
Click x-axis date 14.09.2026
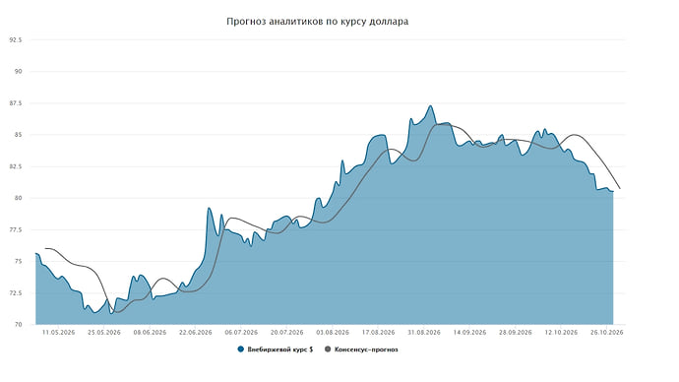click(x=469, y=333)
